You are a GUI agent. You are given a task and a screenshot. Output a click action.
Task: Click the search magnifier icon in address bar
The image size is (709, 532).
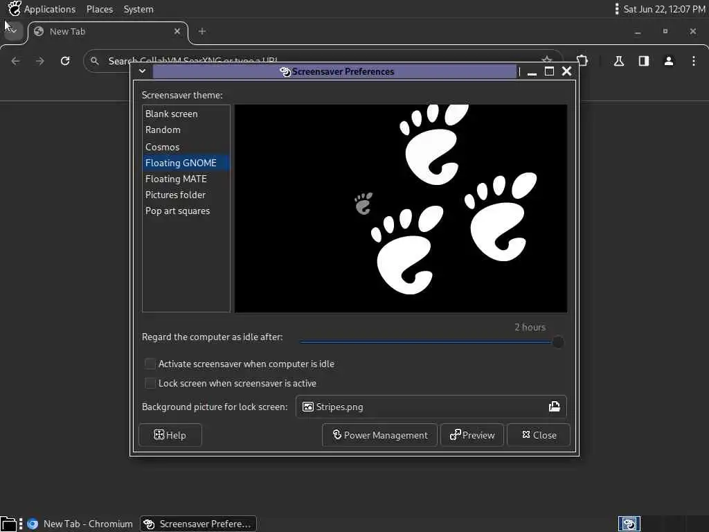click(x=94, y=61)
